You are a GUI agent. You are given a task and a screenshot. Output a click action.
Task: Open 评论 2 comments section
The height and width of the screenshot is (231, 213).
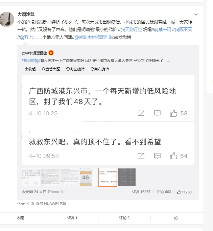[x=124, y=218]
